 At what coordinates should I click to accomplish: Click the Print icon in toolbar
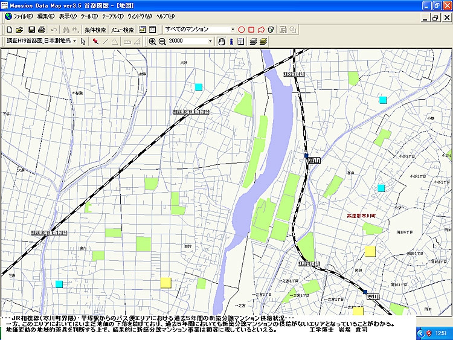point(41,30)
